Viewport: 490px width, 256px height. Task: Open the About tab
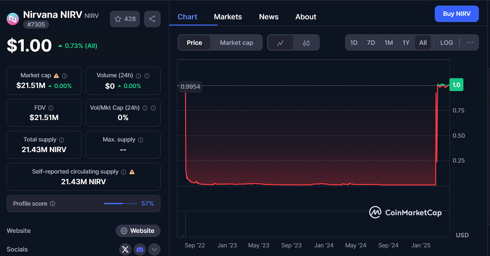[306, 17]
